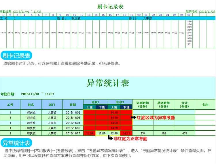
Task: Click the 班段2 header cell
Action: tap(120, 102)
